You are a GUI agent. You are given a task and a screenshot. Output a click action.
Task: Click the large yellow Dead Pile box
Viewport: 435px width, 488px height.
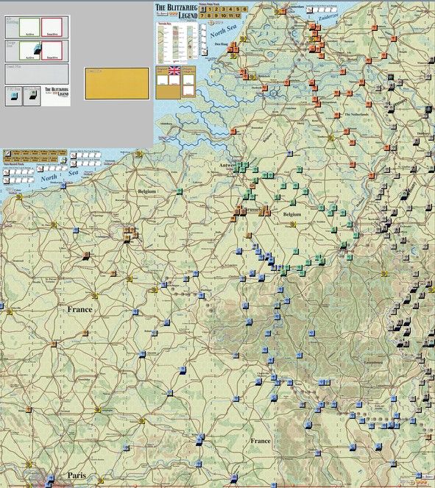click(117, 84)
